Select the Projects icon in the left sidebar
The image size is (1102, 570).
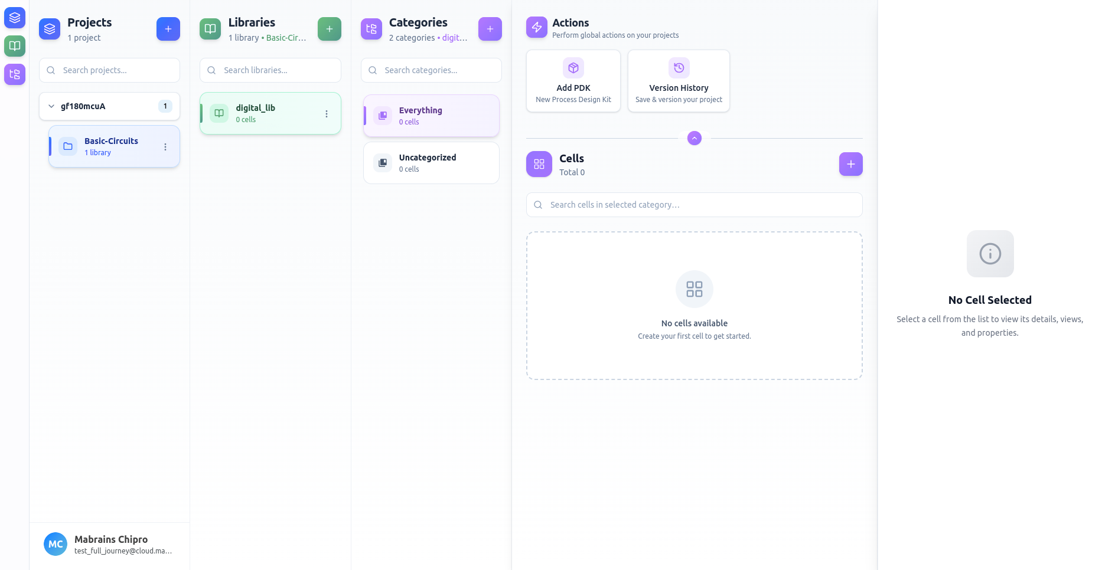pyautogui.click(x=14, y=18)
